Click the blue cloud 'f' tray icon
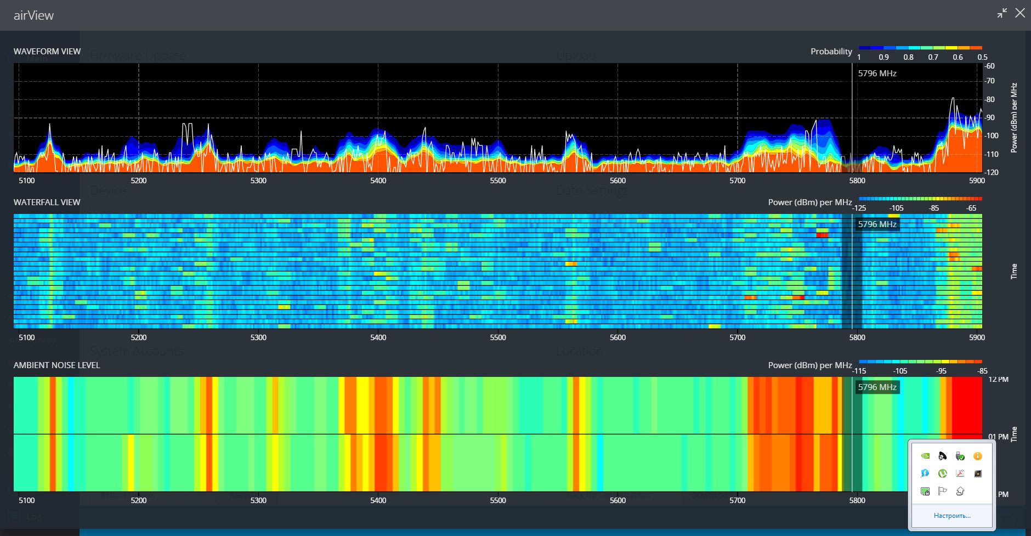Viewport: 1031px width, 536px height. [925, 473]
